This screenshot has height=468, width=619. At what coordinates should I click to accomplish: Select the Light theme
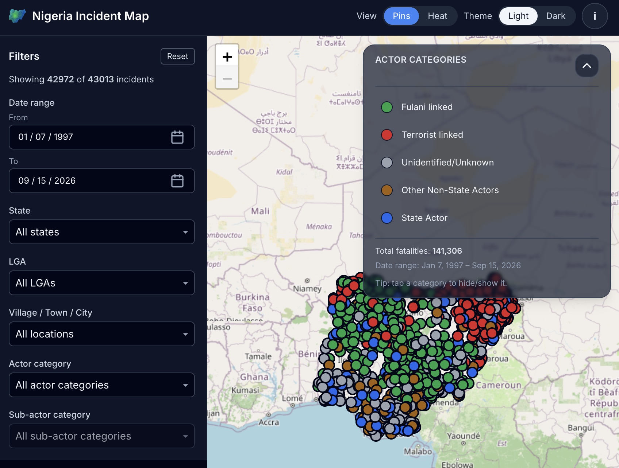pos(518,16)
